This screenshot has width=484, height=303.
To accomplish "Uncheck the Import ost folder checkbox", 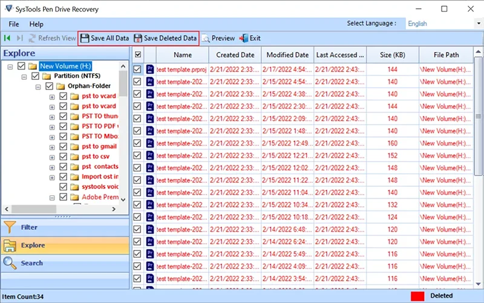I will tap(64, 177).
